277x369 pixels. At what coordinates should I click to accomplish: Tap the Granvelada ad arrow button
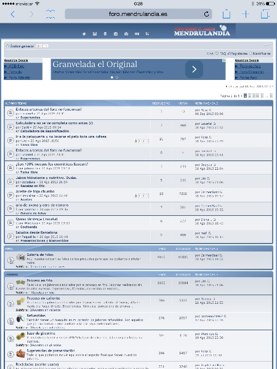coord(194,69)
